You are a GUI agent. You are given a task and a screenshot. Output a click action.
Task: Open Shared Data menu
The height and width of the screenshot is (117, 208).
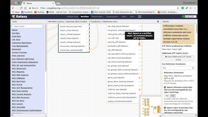(97, 17)
